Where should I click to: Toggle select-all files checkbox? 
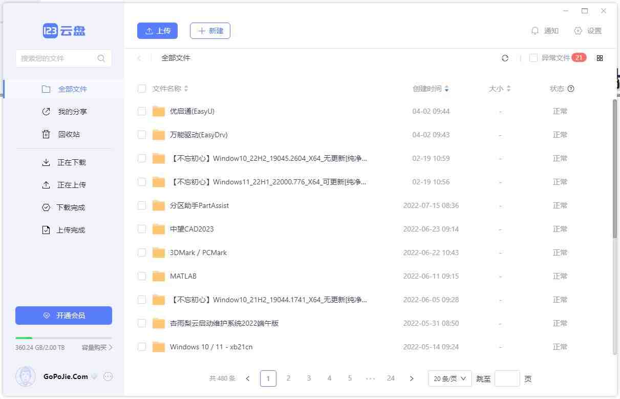click(x=142, y=89)
